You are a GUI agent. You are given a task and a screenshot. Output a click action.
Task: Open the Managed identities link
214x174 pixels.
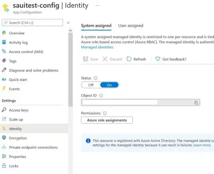[x=97, y=47]
